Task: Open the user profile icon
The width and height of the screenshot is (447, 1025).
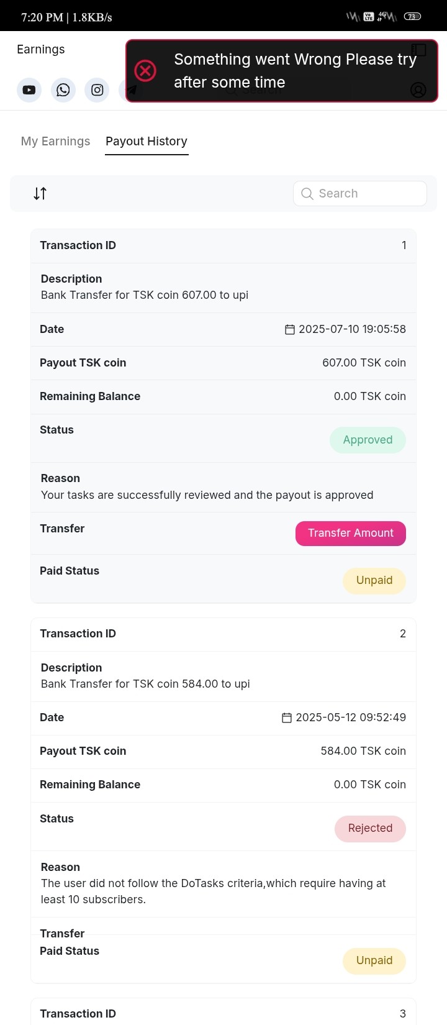Action: [418, 90]
